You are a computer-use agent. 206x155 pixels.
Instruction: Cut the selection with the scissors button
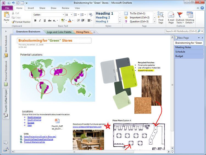click(15, 13)
